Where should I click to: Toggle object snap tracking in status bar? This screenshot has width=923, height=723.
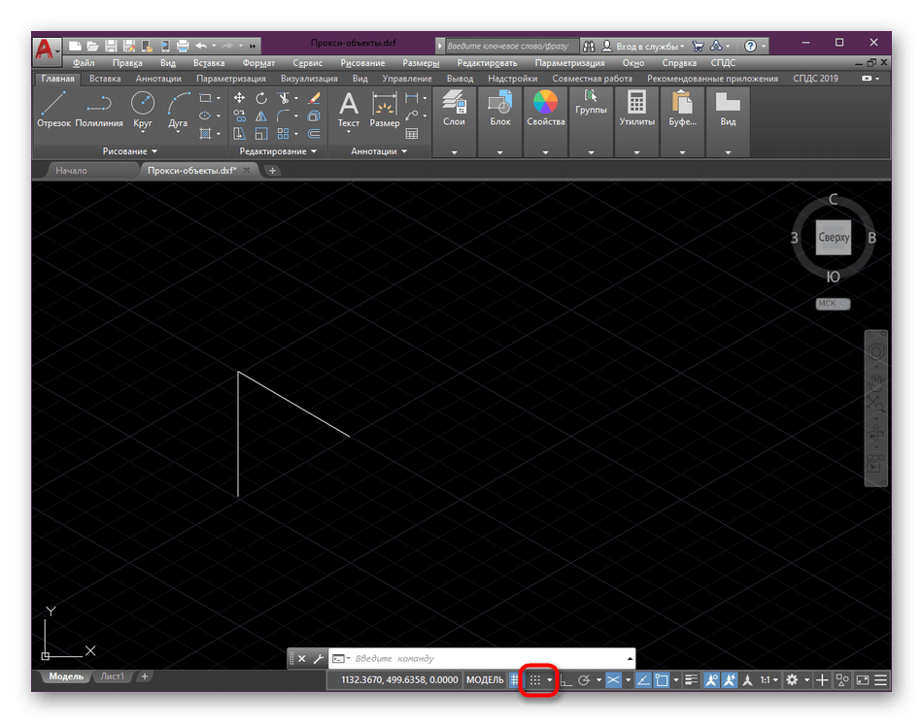pos(643,680)
